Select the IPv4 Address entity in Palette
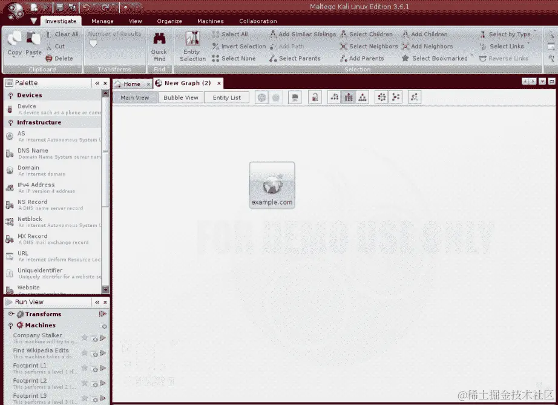 tap(53, 188)
